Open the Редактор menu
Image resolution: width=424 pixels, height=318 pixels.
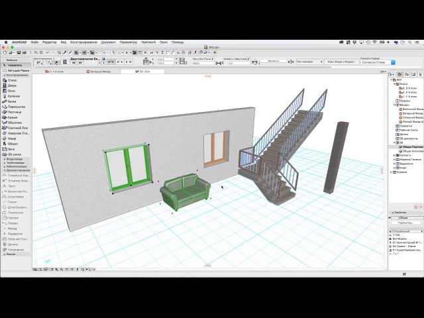click(50, 42)
